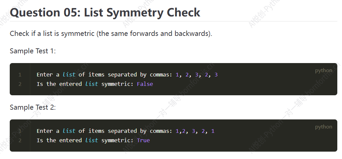Click line number 1 in Sample Test 1 code
Viewport: 342px width, 159px height.
click(20, 75)
